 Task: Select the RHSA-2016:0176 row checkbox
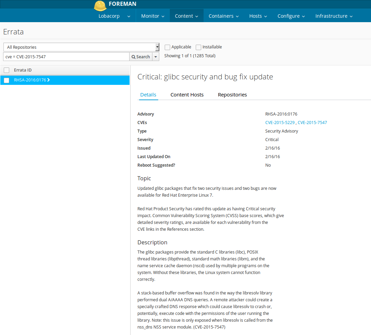coord(6,80)
